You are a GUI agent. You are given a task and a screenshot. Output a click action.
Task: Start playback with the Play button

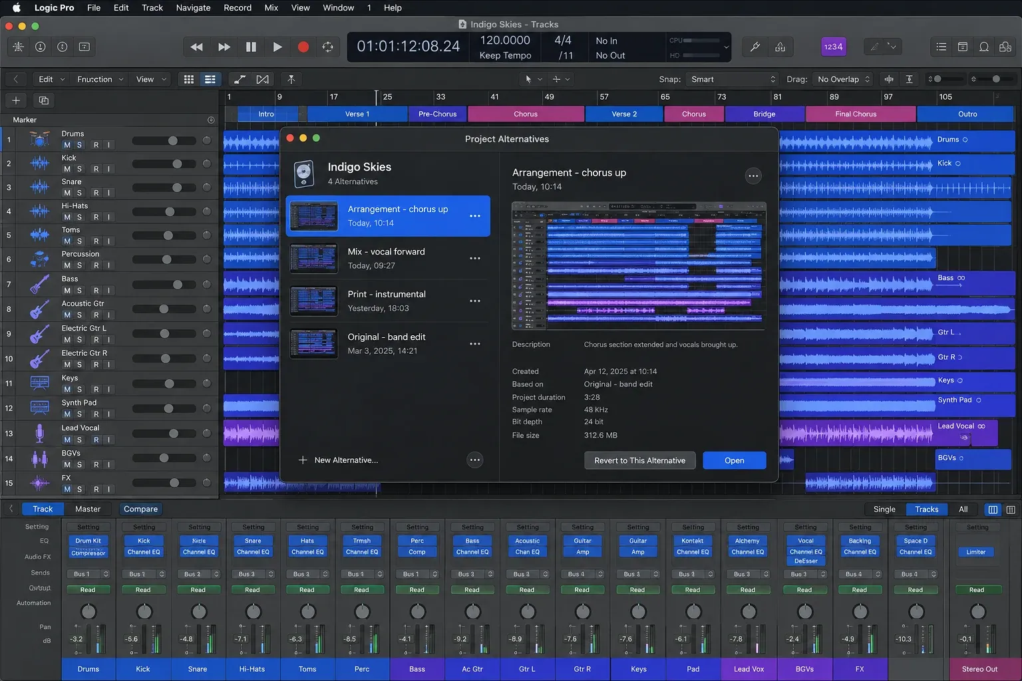(277, 47)
